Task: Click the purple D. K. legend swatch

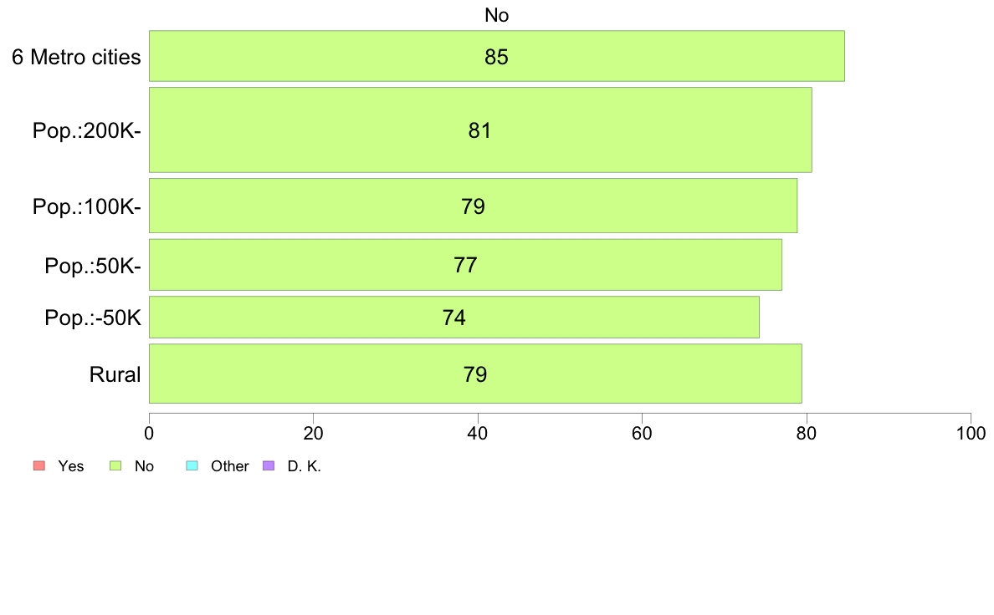Action: [x=269, y=465]
